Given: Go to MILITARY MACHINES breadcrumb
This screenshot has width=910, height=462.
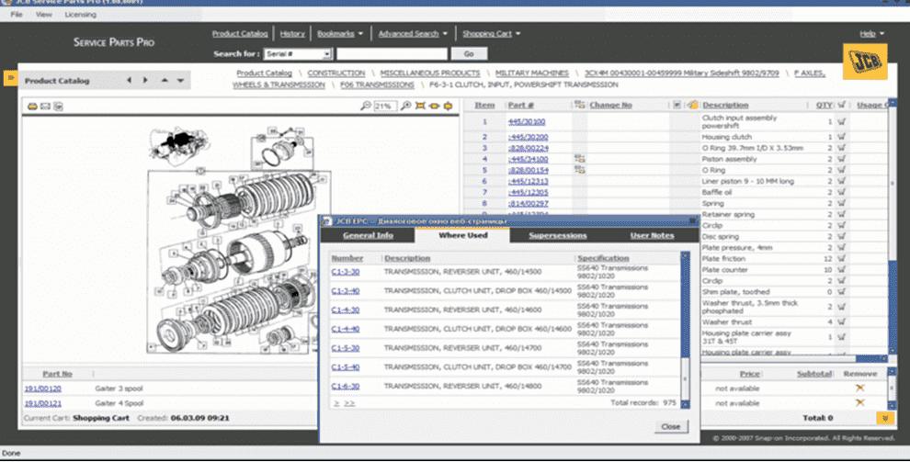Looking at the screenshot, I should click(531, 73).
